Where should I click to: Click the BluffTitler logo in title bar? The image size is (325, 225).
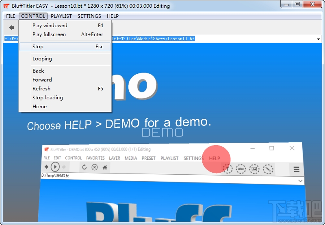pos(6,6)
